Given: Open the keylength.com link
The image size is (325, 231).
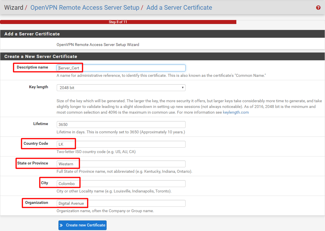Looking at the screenshot, I should tap(235, 112).
